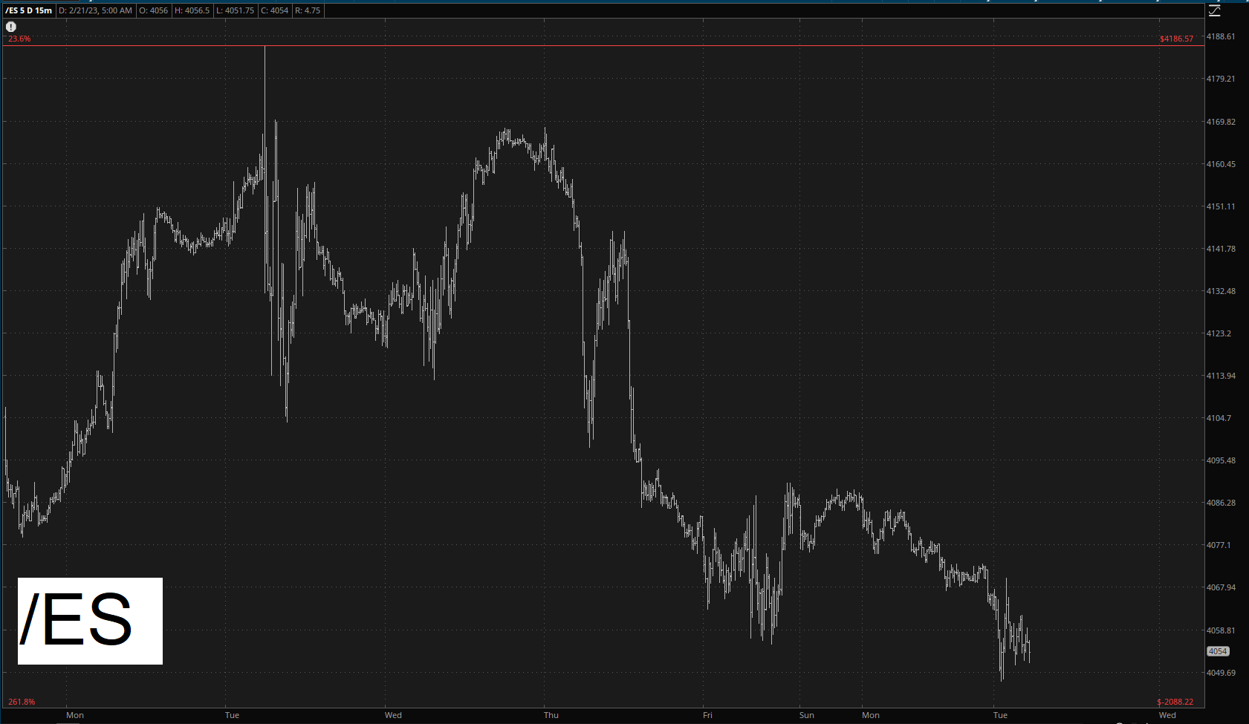
Task: Select the 23.6% Fibonacci level label
Action: point(20,39)
